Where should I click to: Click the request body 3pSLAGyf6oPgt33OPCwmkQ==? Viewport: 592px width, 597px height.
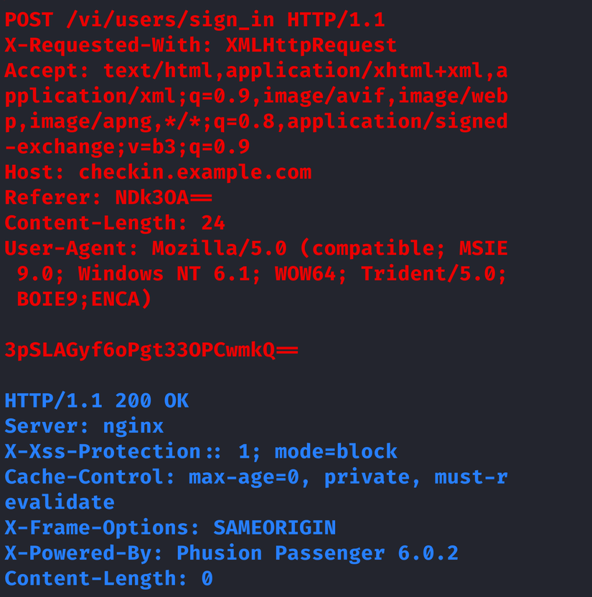[151, 350]
